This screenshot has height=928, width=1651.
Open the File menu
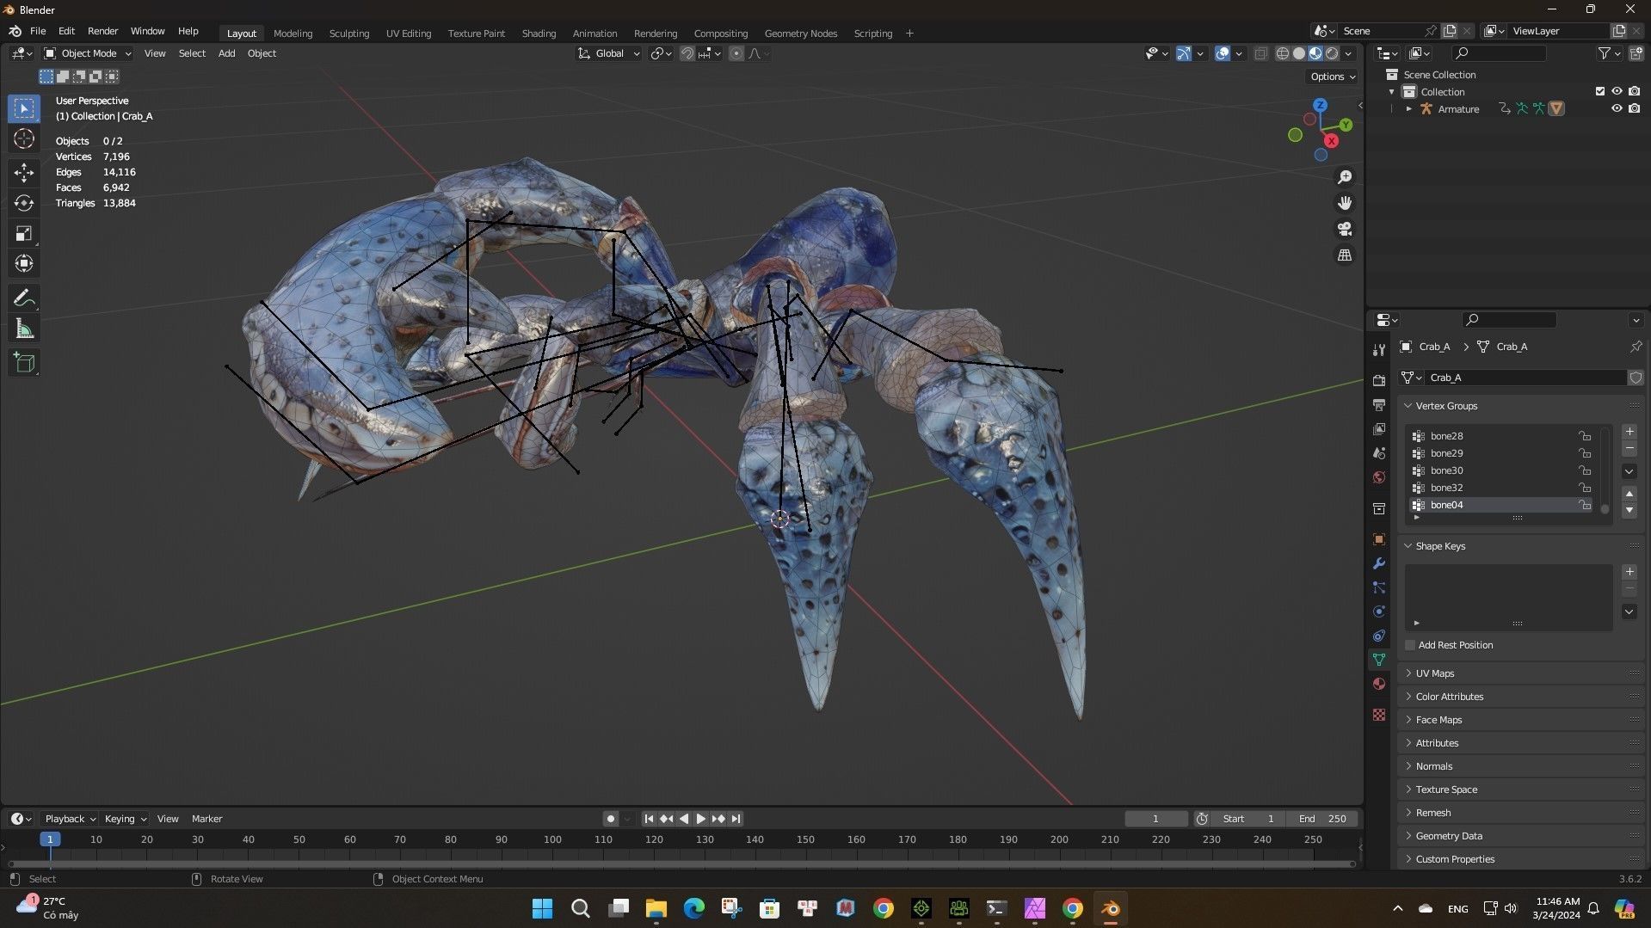tap(38, 31)
